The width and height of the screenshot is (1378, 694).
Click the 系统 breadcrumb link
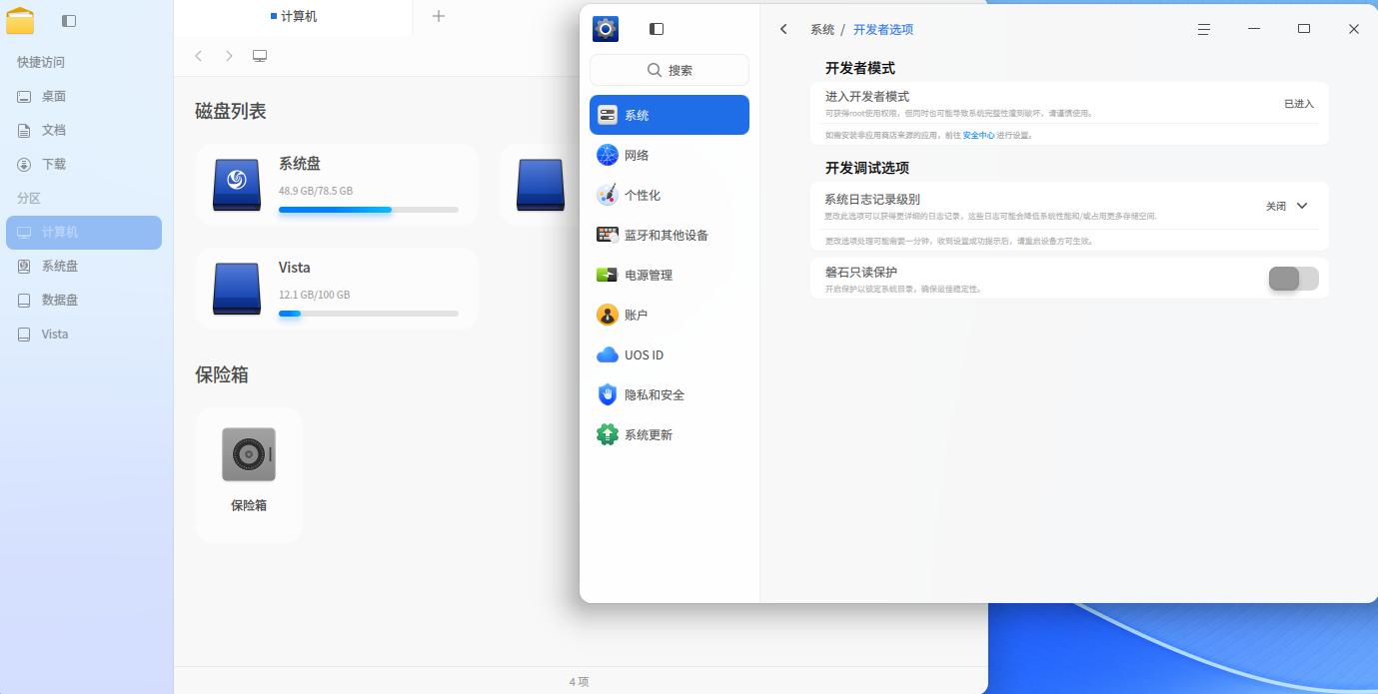(822, 29)
